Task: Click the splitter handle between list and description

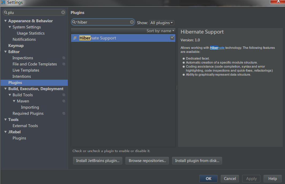Action: click(x=177, y=87)
